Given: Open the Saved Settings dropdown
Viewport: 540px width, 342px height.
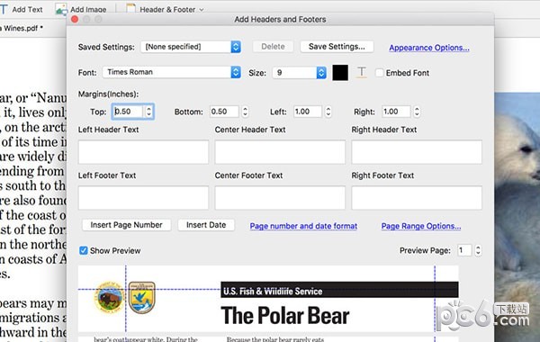Looking at the screenshot, I should coord(191,47).
